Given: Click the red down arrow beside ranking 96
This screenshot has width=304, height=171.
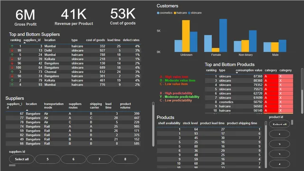Looking at the screenshot, I should tap(12, 63).
